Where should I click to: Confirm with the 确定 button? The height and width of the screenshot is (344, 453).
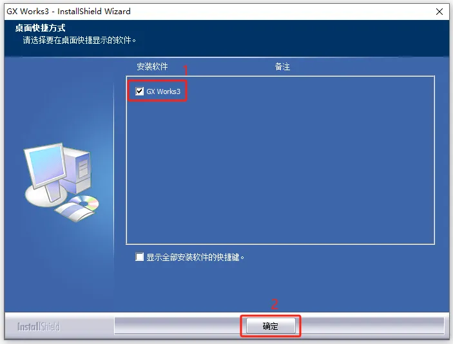pyautogui.click(x=271, y=326)
